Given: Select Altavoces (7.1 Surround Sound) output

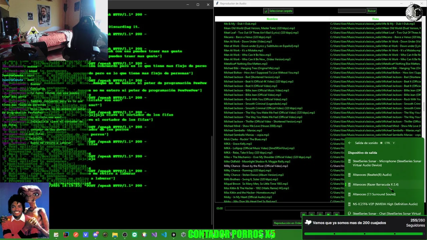Looking at the screenshot, I should coord(384,194).
